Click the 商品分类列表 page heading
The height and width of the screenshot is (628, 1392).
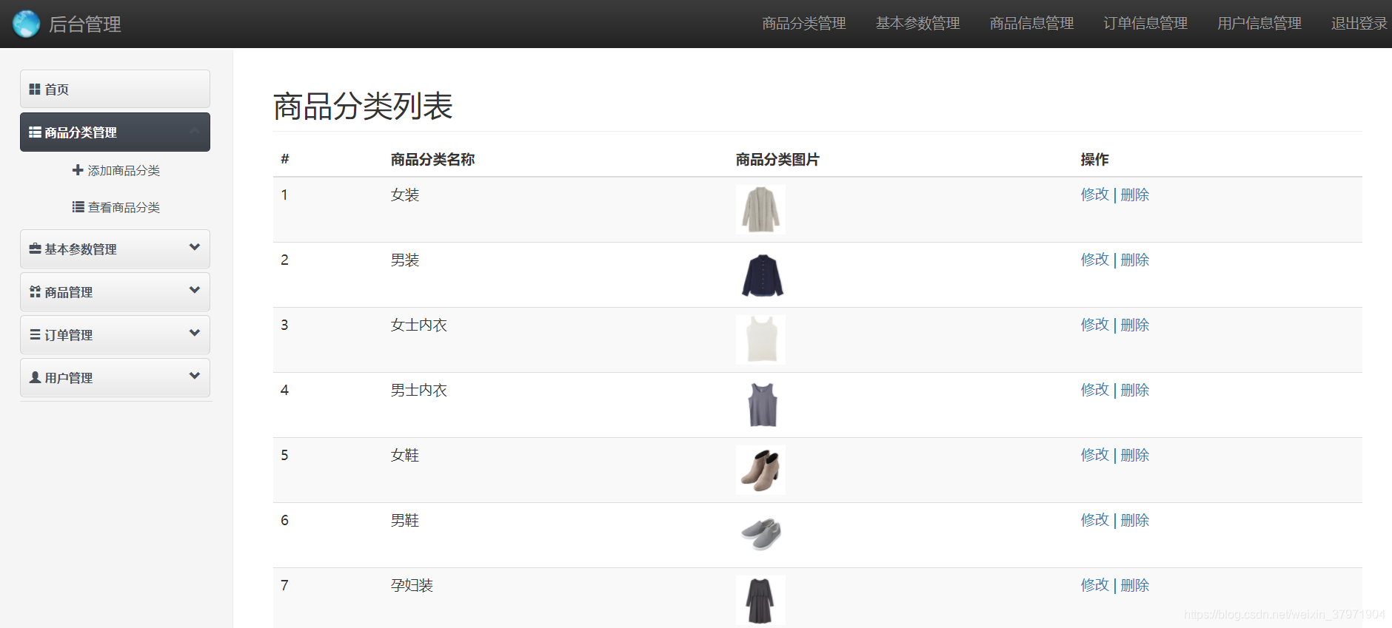363,106
